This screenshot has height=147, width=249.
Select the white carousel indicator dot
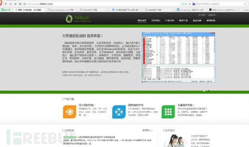click(204, 91)
